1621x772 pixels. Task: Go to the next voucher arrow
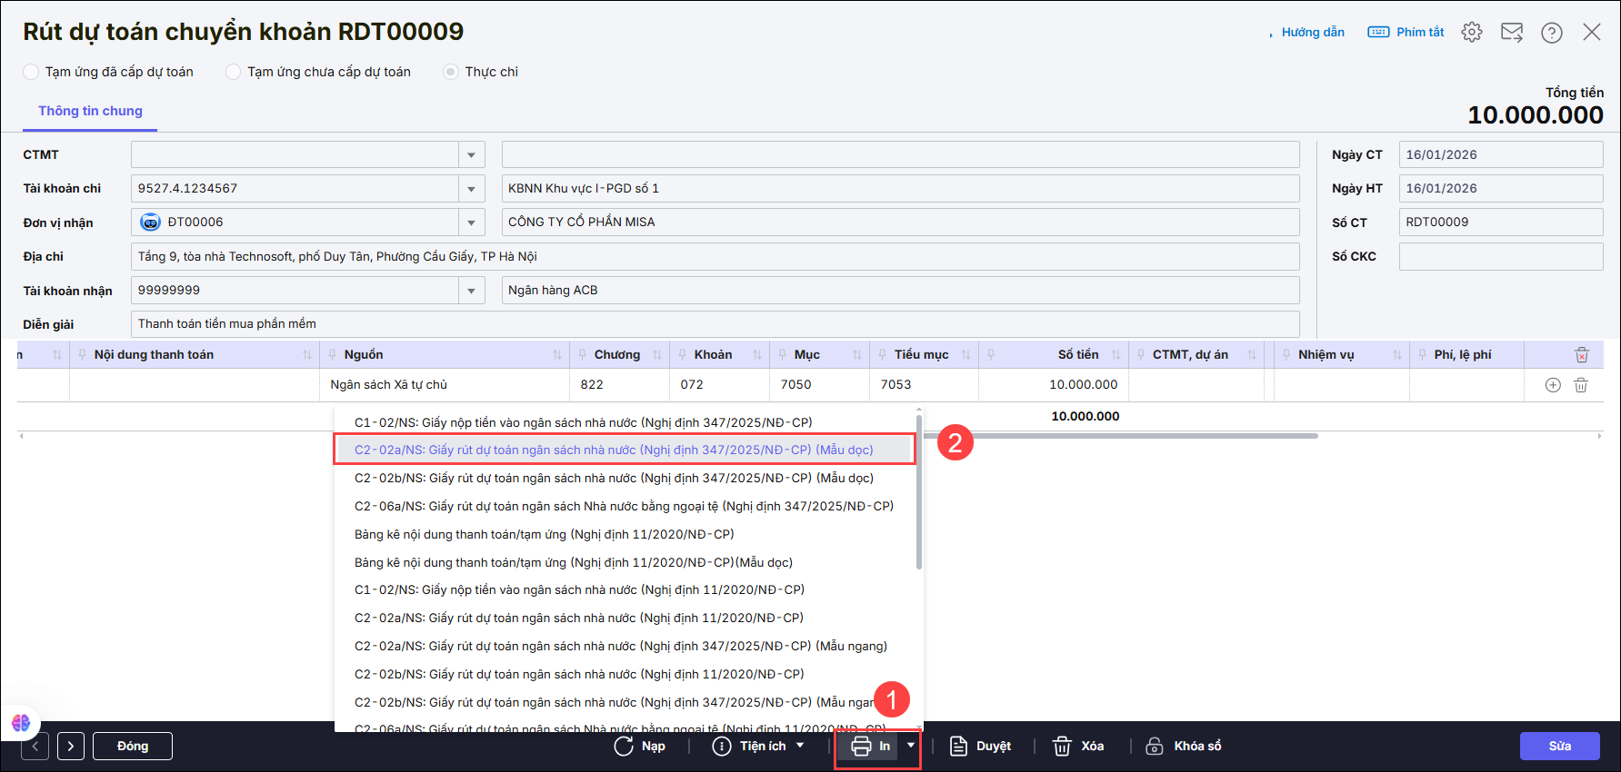(x=71, y=747)
